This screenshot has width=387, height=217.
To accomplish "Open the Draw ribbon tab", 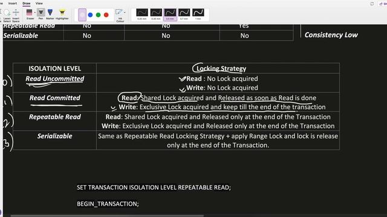I will (27, 4).
